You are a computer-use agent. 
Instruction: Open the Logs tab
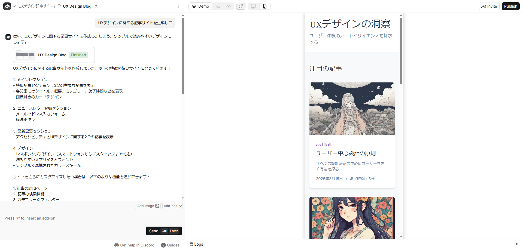(196, 244)
